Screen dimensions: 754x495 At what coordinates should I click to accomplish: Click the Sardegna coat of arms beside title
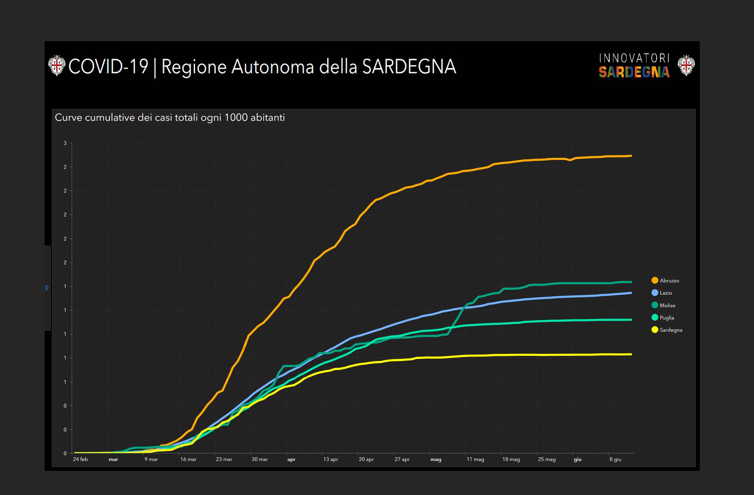point(57,66)
